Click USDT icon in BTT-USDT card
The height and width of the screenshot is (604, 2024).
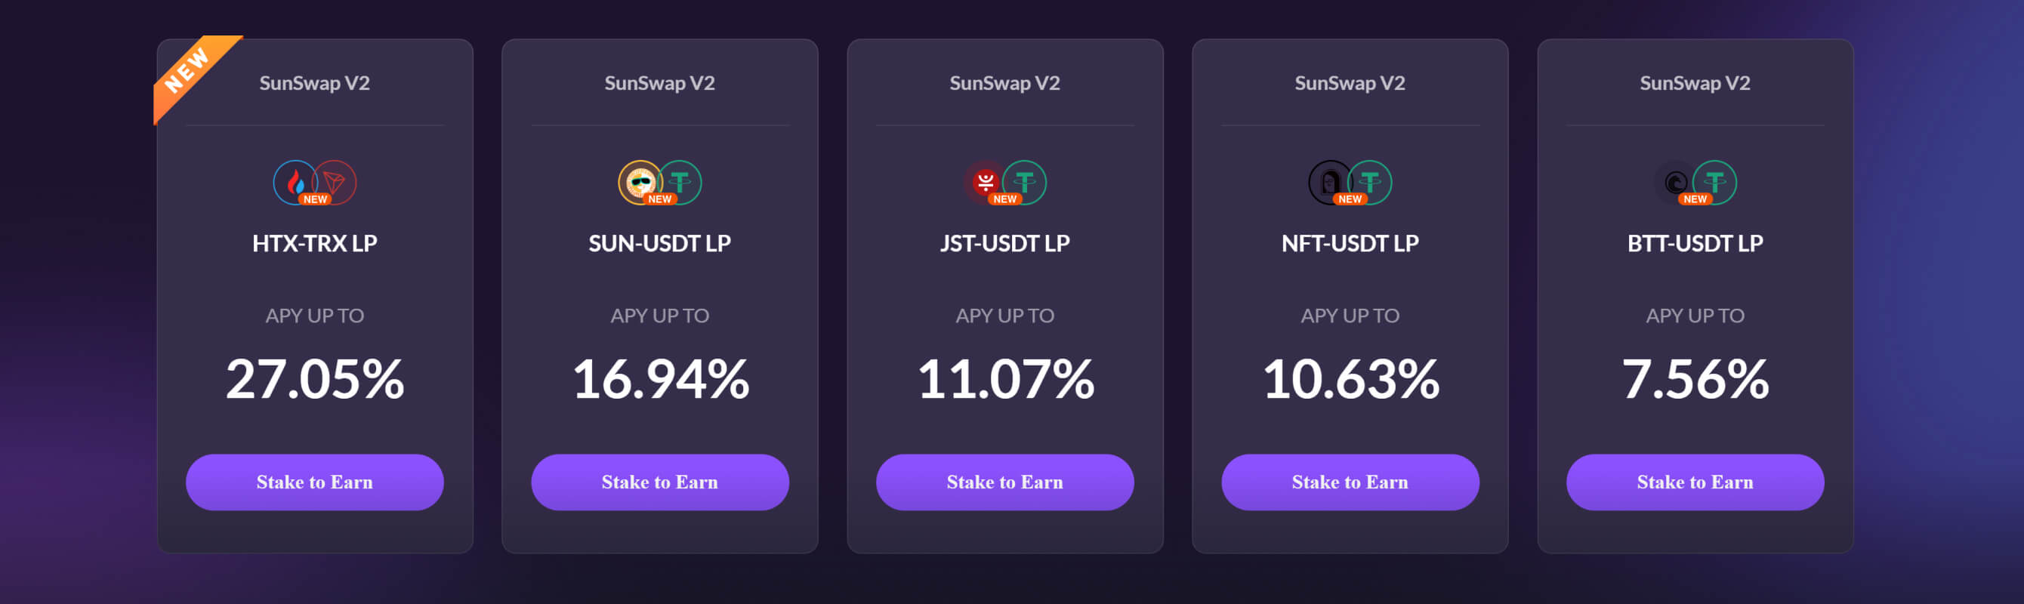point(1716,181)
